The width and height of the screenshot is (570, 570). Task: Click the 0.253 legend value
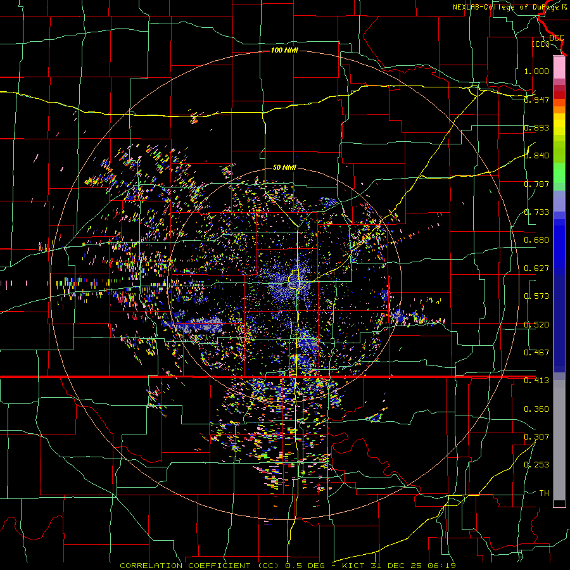tap(536, 465)
